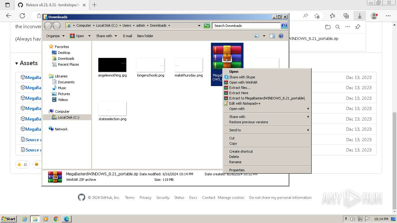This screenshot has width=397, height=223.
Task: Collapse the Assets section
Action: pos(26,63)
